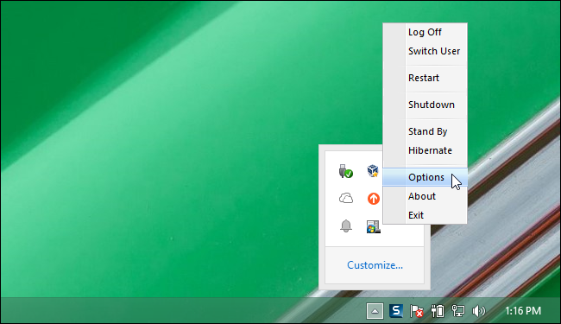Click the About menu entry

(x=425, y=196)
